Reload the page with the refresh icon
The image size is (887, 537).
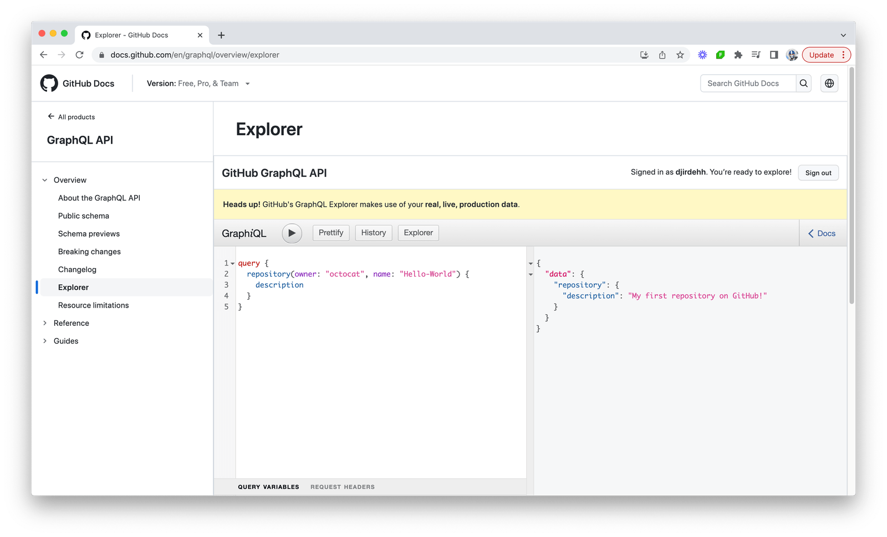[x=80, y=55]
